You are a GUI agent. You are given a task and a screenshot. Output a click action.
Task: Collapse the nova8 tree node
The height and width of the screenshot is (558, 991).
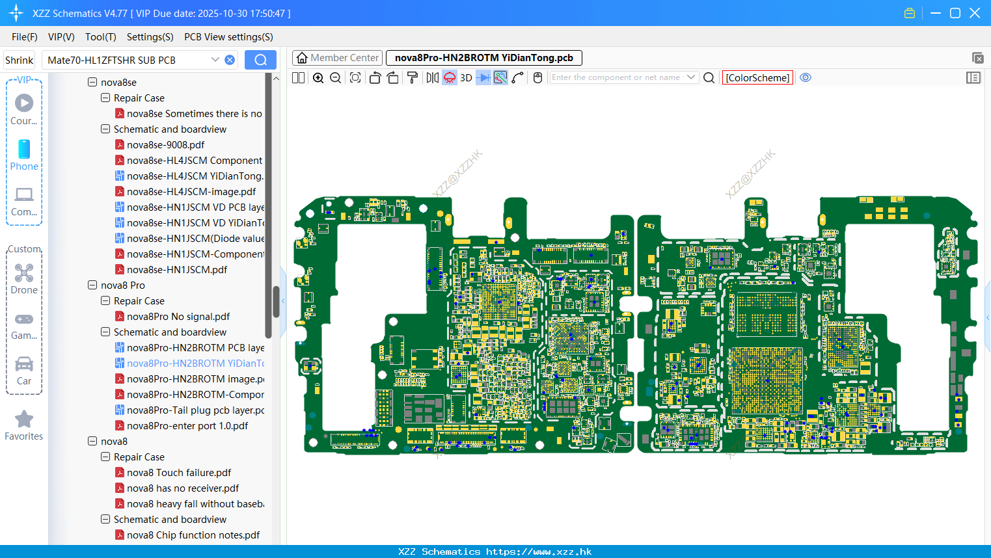92,442
